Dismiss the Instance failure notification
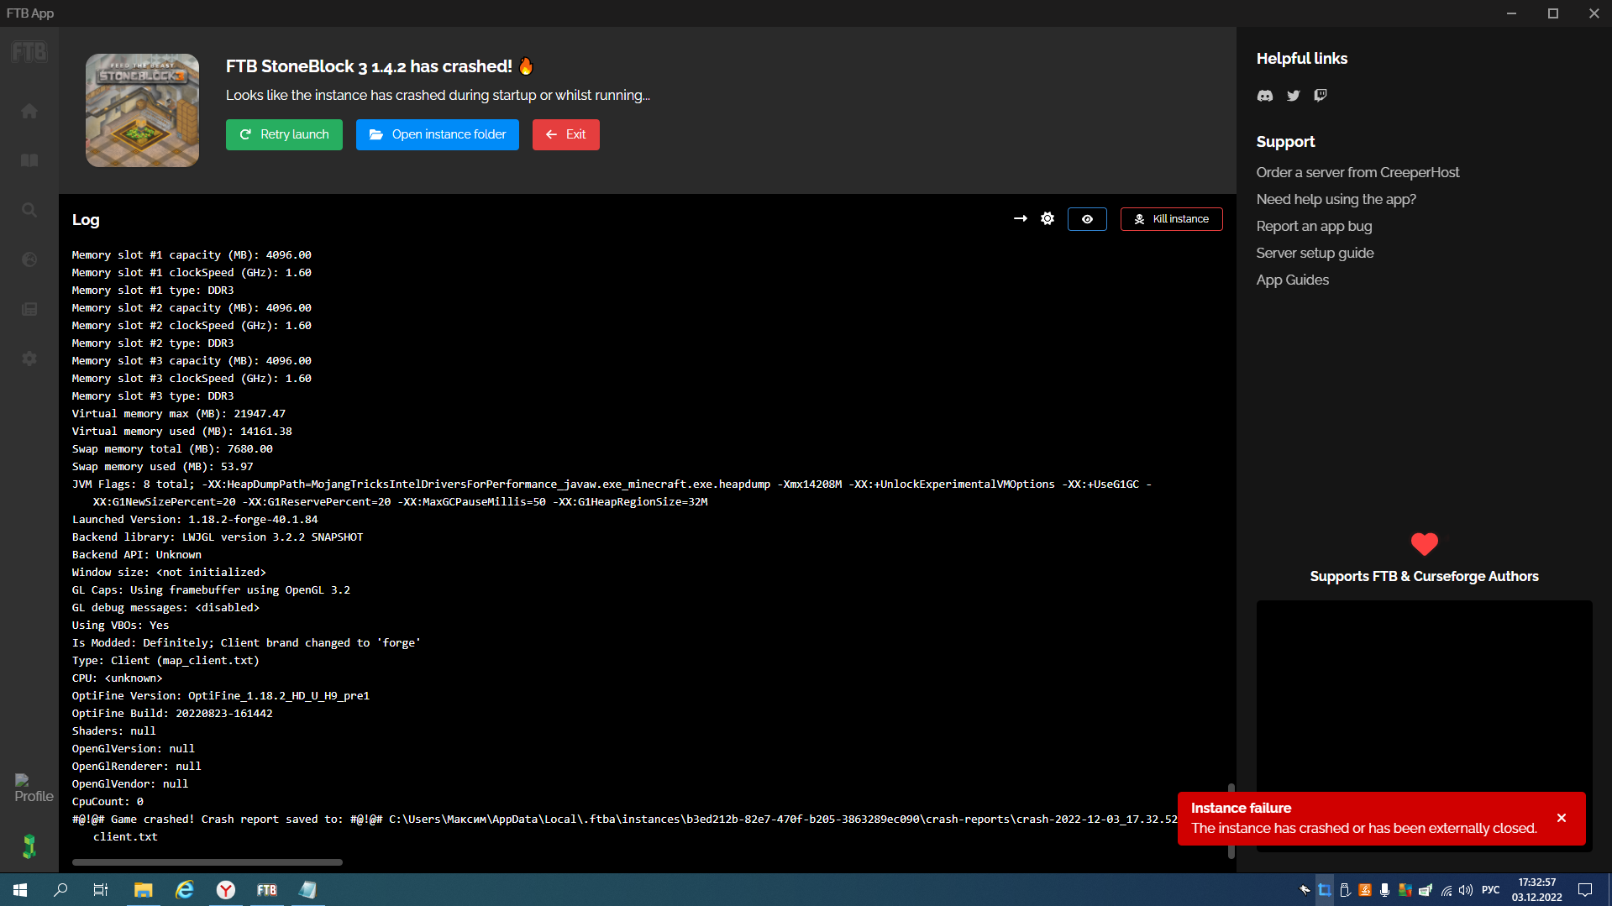Viewport: 1612px width, 906px height. click(1561, 817)
